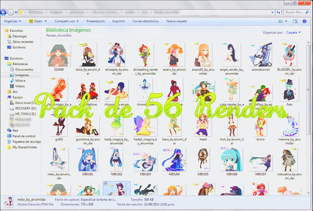Open the Carpeta arrange-by dropdown
This screenshot has width=313, height=211.
tap(293, 33)
